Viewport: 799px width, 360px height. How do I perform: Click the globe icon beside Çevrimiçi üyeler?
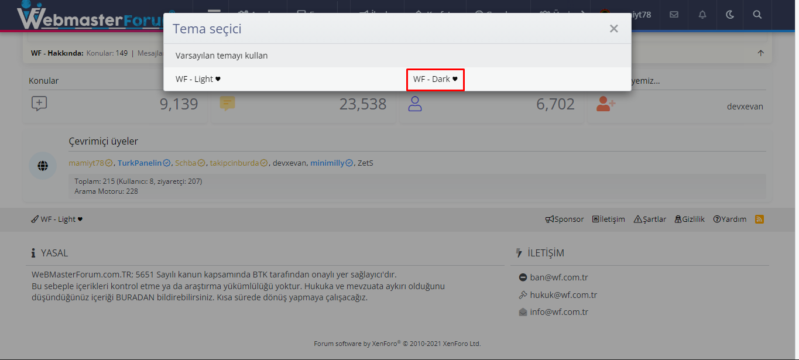click(43, 166)
